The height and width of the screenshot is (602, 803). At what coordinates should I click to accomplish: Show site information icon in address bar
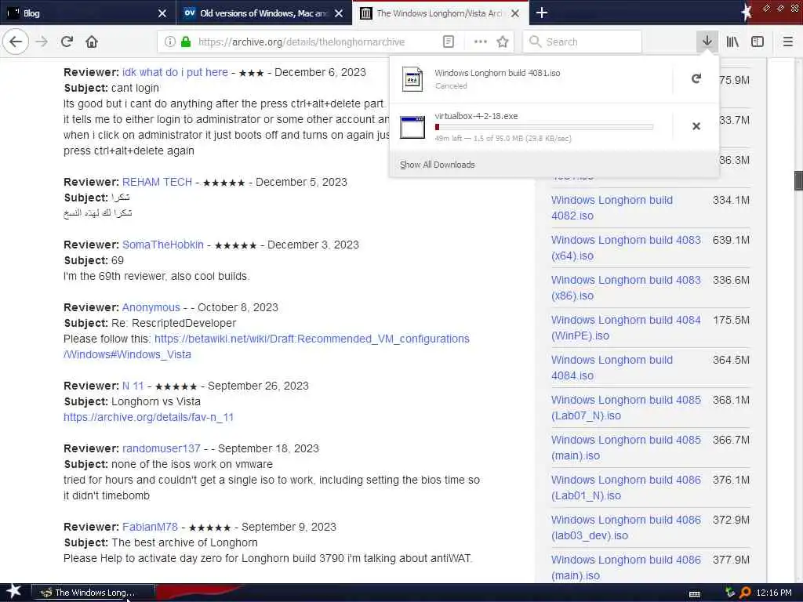(169, 42)
